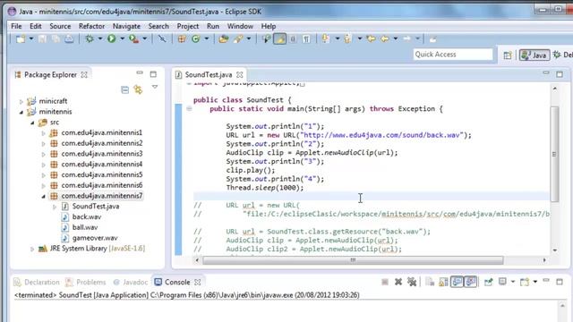
Task: Open the Source menu
Action: tap(60, 26)
